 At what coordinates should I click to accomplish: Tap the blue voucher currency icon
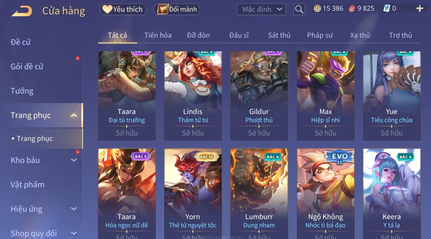387,9
